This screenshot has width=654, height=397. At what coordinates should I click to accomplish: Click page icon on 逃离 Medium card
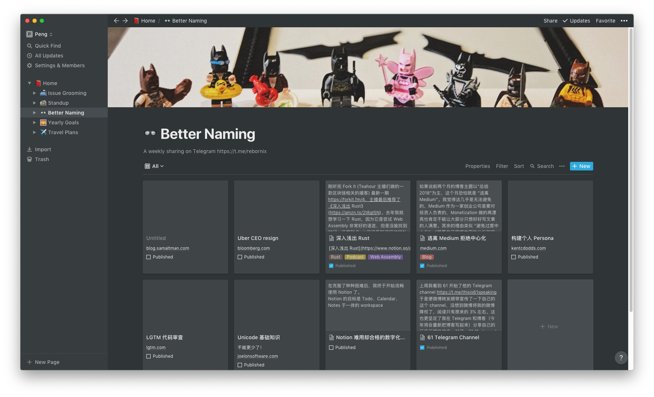click(x=423, y=238)
